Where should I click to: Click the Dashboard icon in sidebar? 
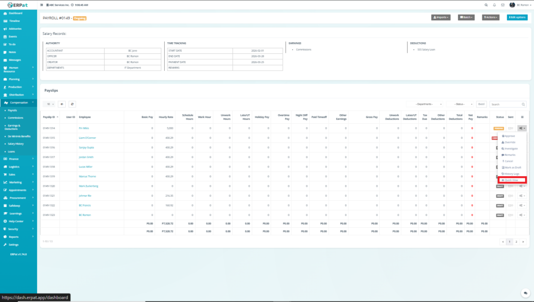[x=5, y=13]
